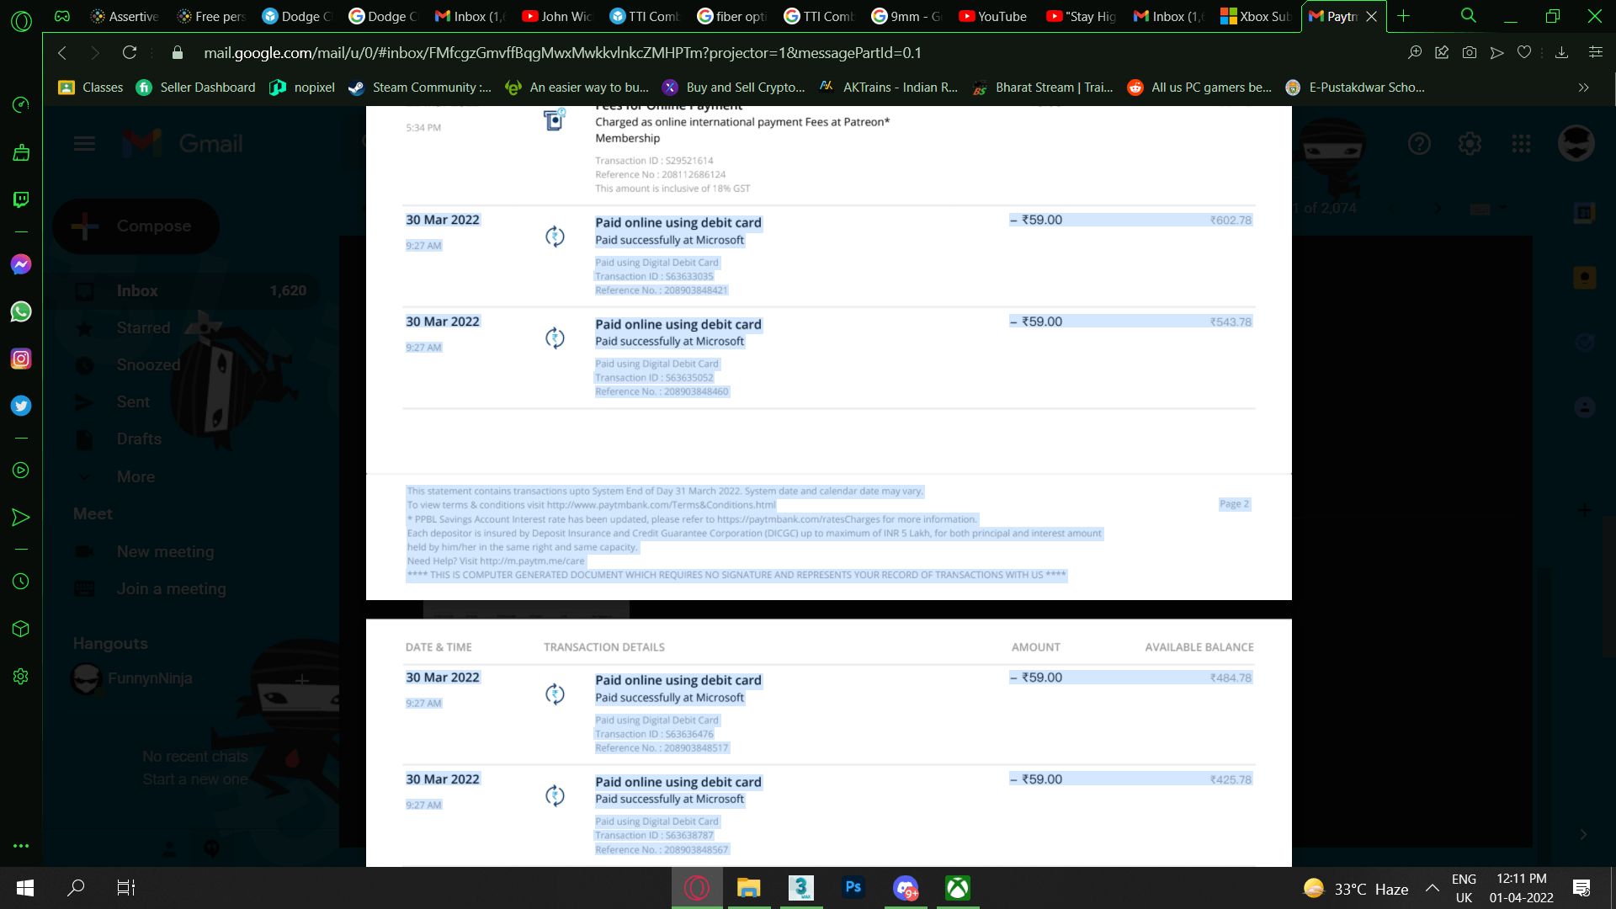This screenshot has height=909, width=1616.
Task: Open the downloads popup
Action: tap(1561, 53)
